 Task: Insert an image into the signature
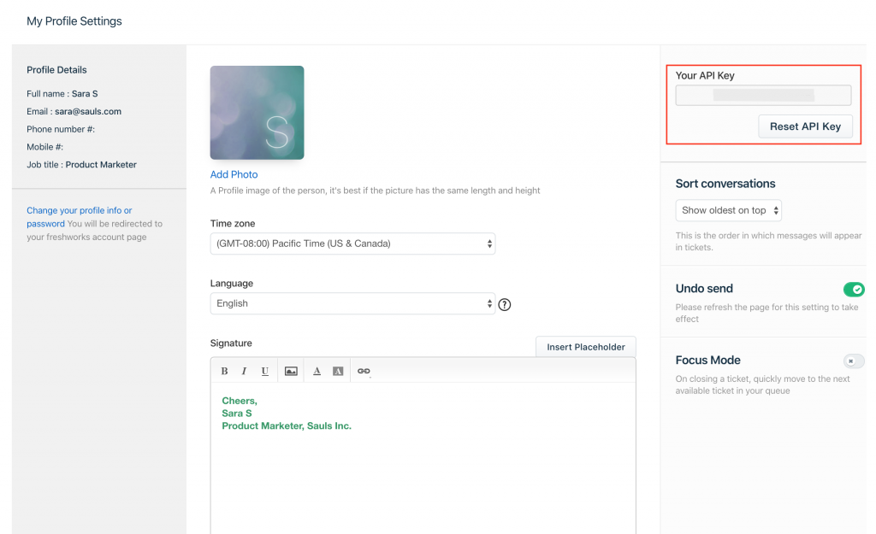(291, 372)
